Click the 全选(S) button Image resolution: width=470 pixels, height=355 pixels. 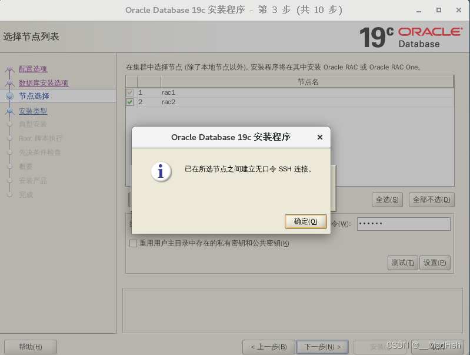click(x=387, y=200)
